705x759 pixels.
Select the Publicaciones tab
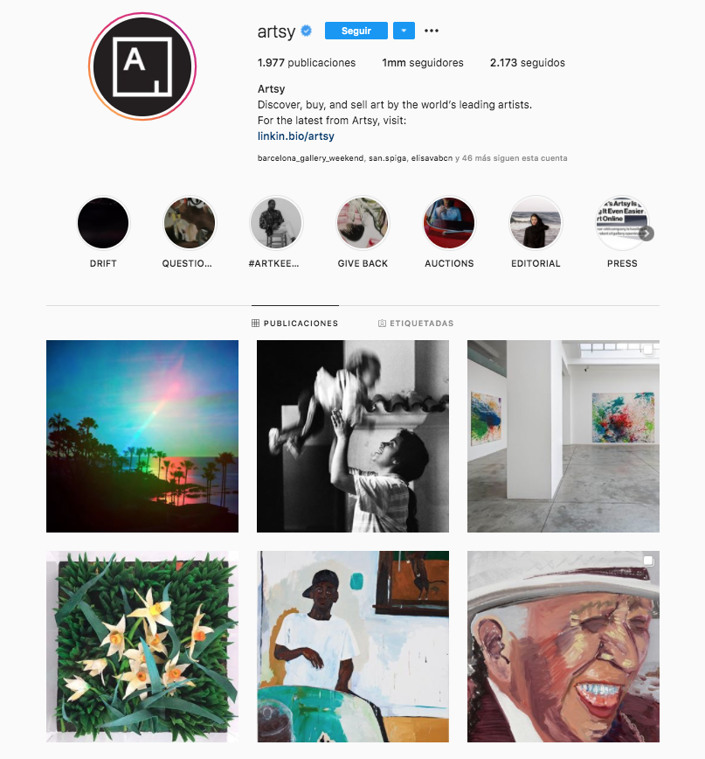295,323
